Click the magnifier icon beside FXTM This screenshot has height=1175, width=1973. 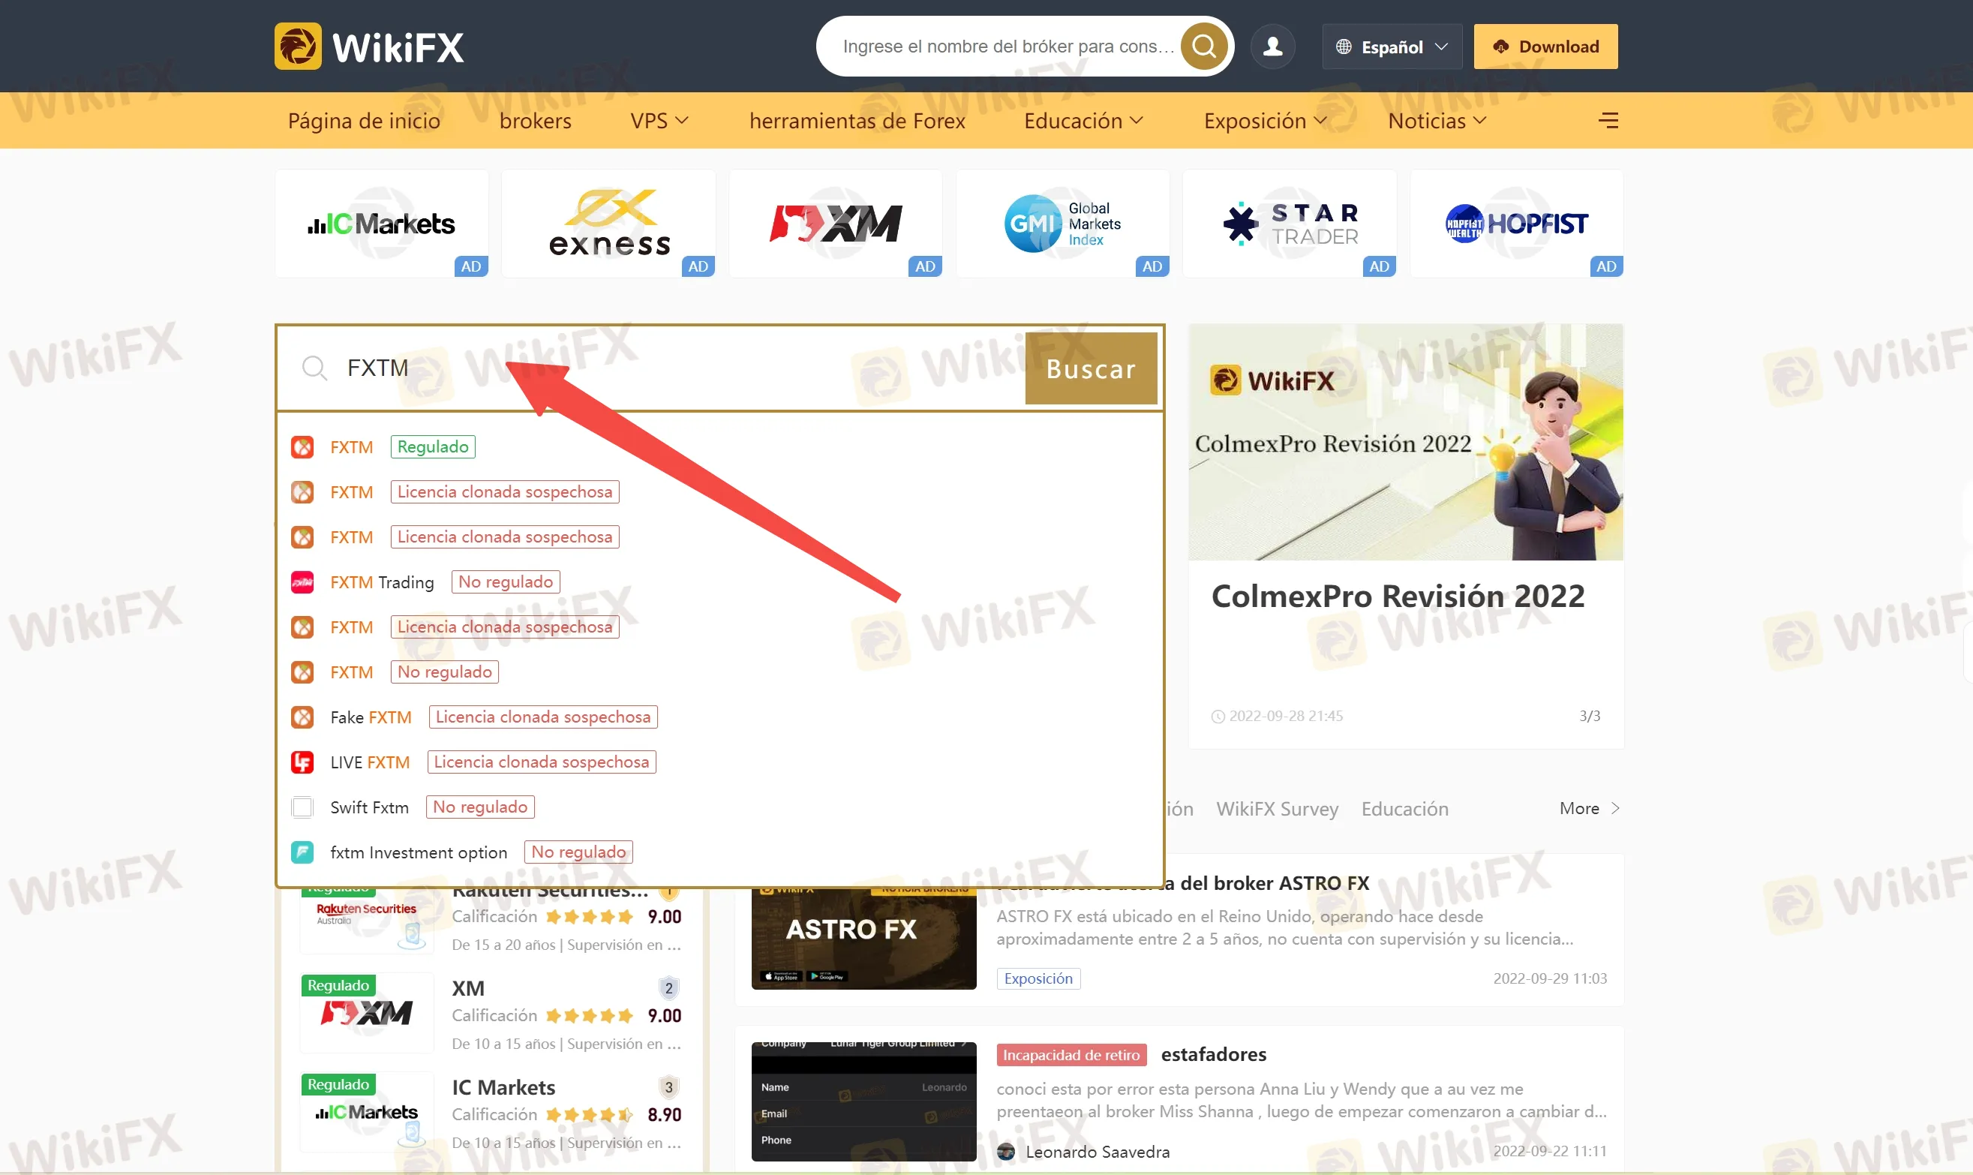tap(314, 368)
